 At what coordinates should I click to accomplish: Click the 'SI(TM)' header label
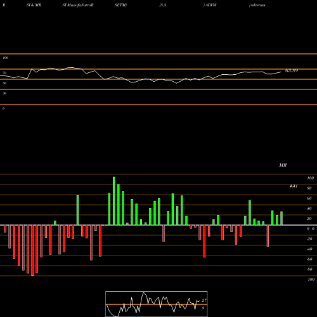click(x=120, y=5)
